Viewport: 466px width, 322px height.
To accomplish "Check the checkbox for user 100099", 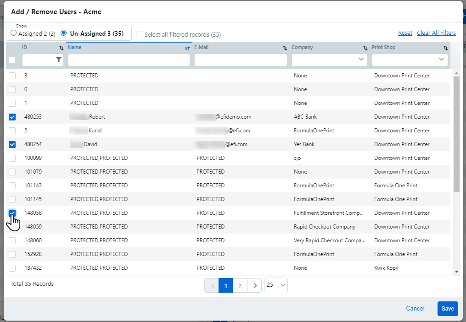I will tap(12, 158).
